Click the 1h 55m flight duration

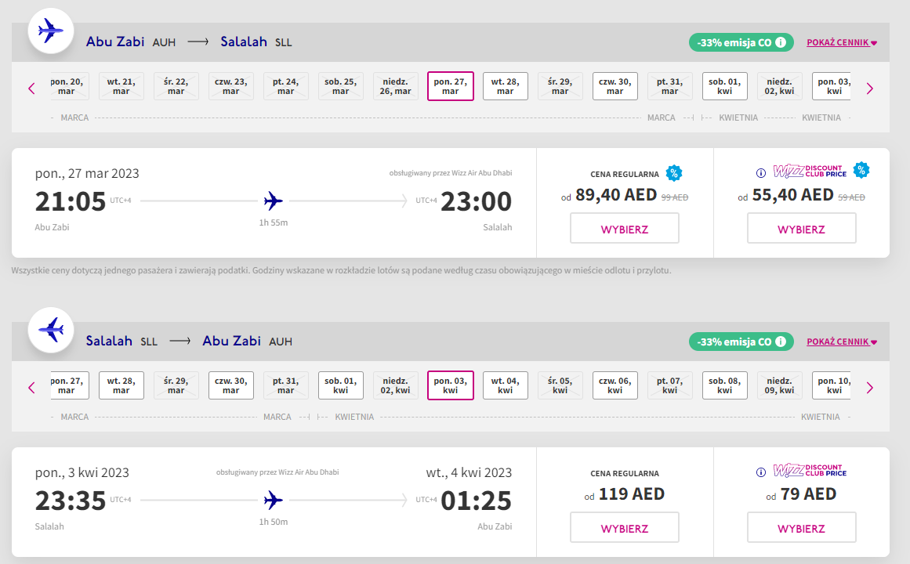point(274,222)
